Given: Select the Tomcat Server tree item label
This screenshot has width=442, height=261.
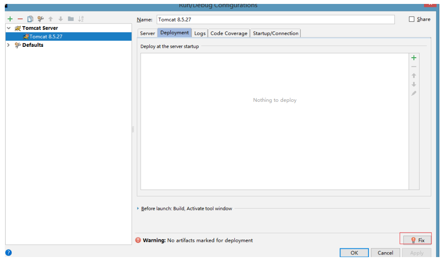Looking at the screenshot, I should click(40, 28).
